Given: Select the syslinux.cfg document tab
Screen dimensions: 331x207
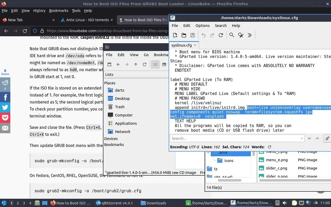Looking at the screenshot, I should 184,45.
